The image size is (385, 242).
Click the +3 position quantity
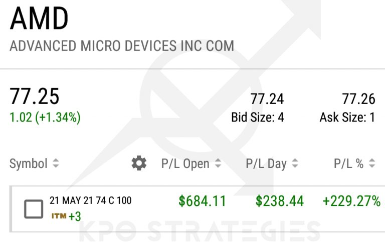pos(75,216)
